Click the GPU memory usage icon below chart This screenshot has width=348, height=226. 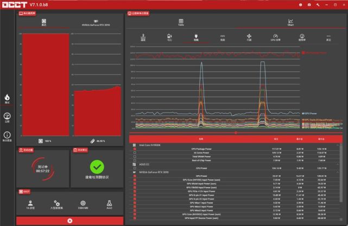(92, 141)
